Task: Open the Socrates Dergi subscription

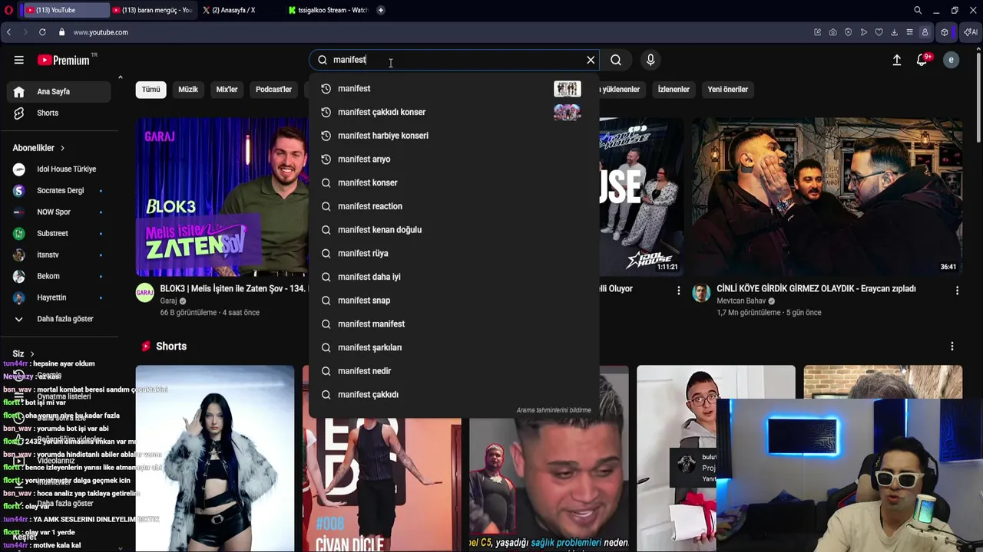Action: point(60,191)
